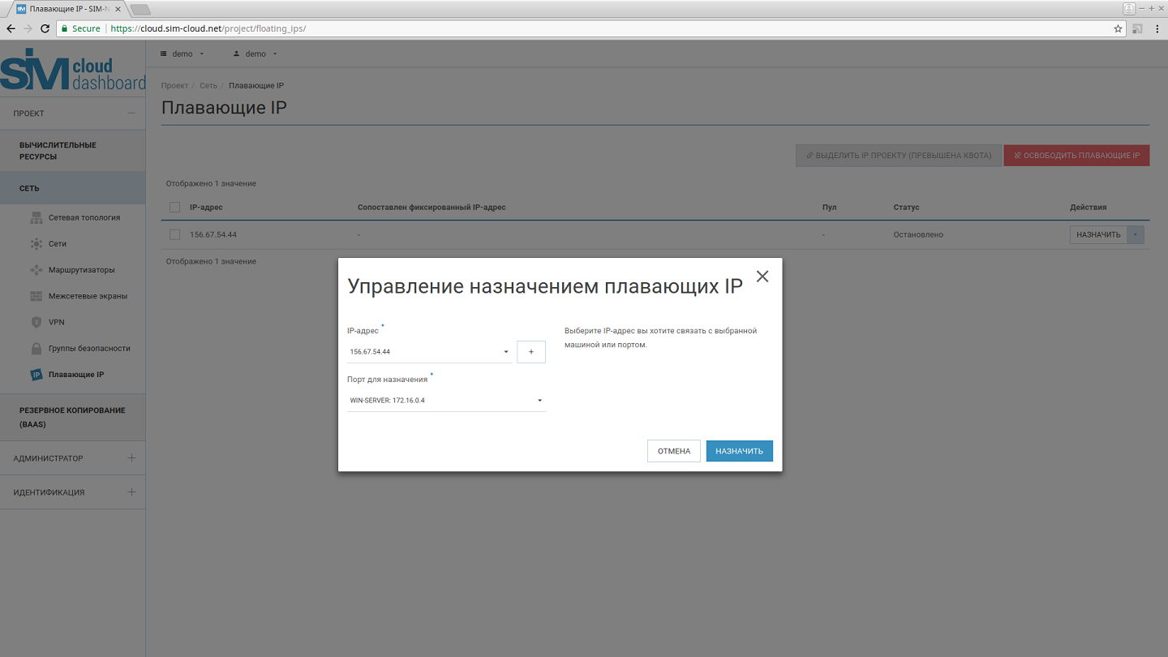Close the floating IP dialog with X
1168x657 pixels.
[x=762, y=277]
